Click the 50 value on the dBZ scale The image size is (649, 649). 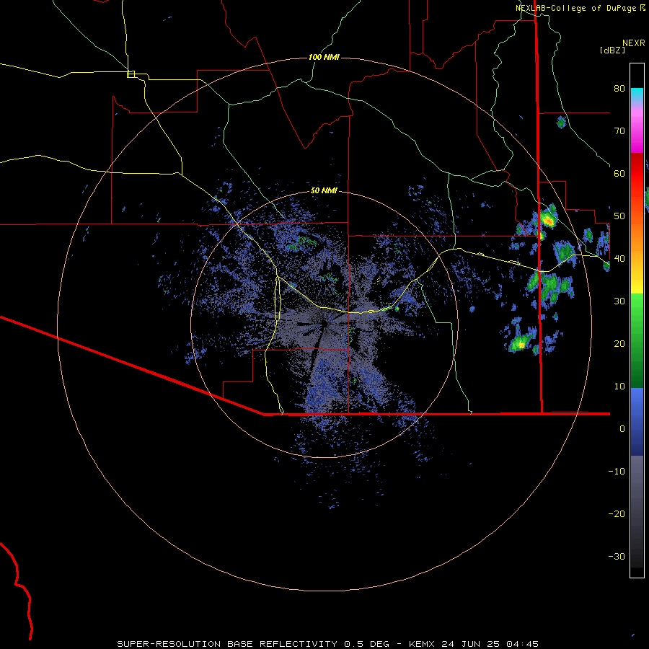click(619, 216)
